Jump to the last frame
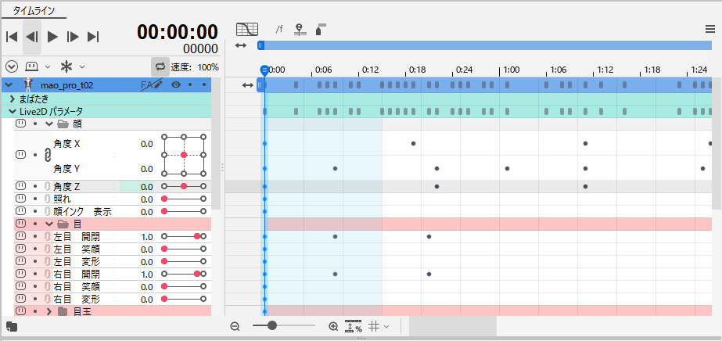Image resolution: width=722 pixels, height=341 pixels. coord(93,36)
